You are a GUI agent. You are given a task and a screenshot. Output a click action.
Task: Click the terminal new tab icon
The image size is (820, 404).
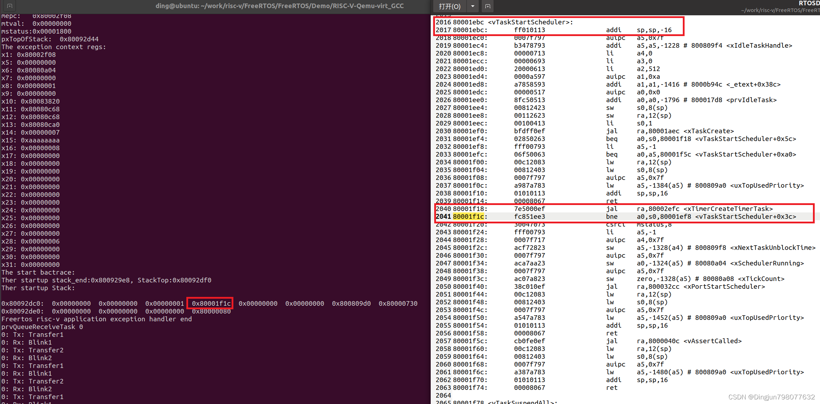[10, 6]
